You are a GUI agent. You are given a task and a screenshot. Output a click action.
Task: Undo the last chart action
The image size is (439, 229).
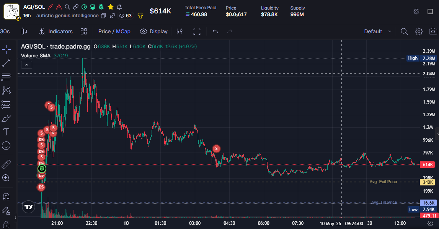click(215, 31)
